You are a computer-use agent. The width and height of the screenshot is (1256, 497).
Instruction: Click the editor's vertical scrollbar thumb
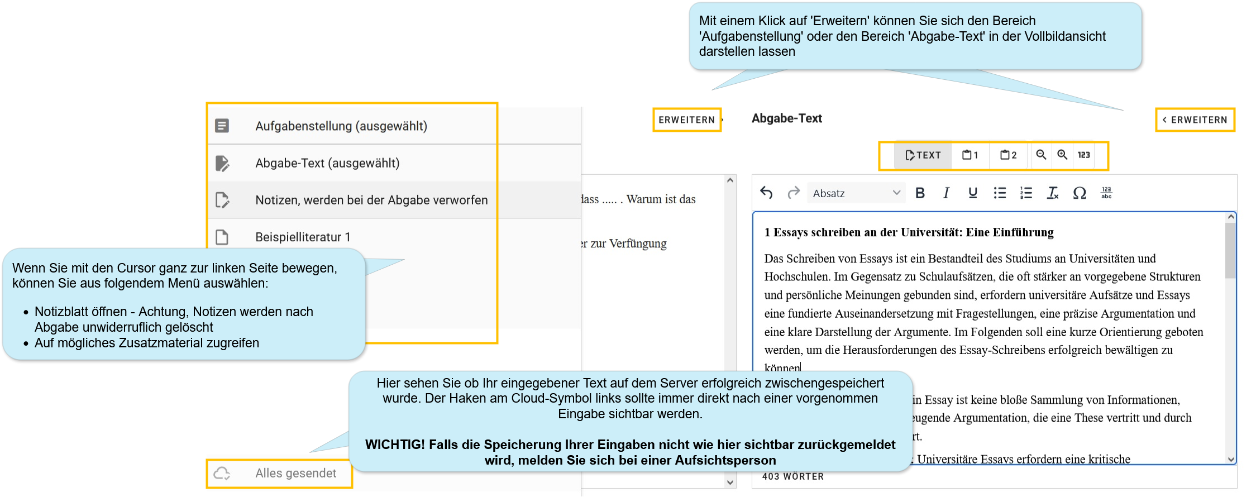click(1231, 250)
